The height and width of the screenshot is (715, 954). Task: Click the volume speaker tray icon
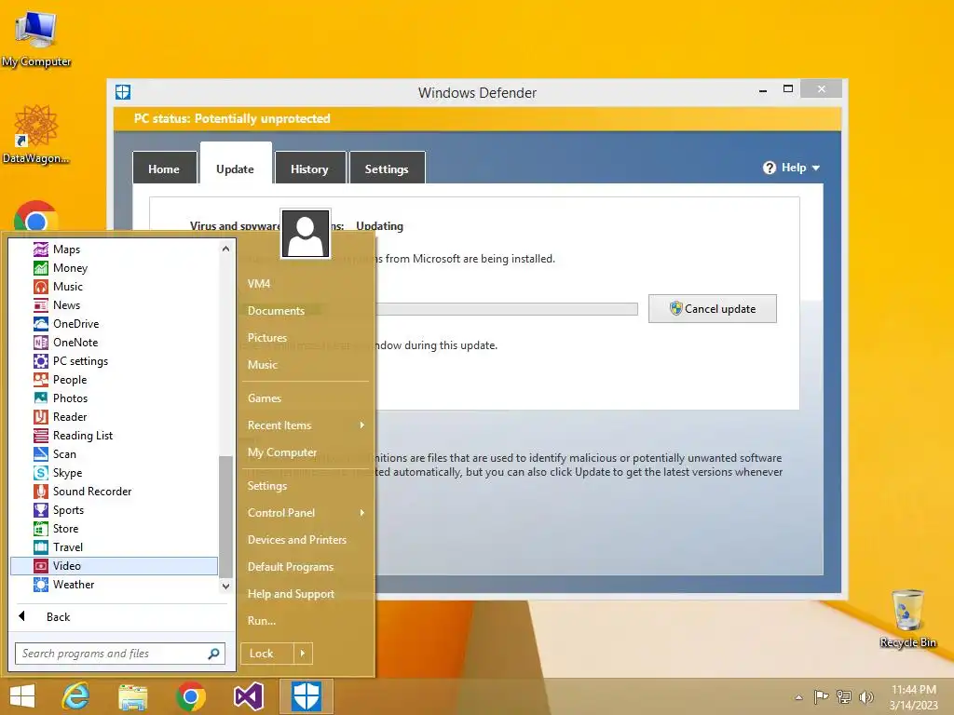865,696
